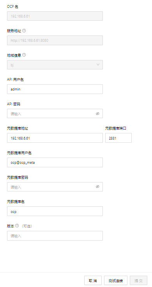Image resolution: width=152 pixels, height=287 pixels.
Task: Click the help icon next to 服务地址
Action: tap(24, 30)
